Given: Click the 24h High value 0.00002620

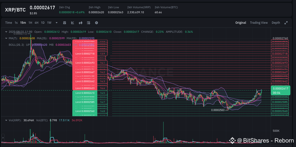Looking at the screenshot, I should click(96, 12).
